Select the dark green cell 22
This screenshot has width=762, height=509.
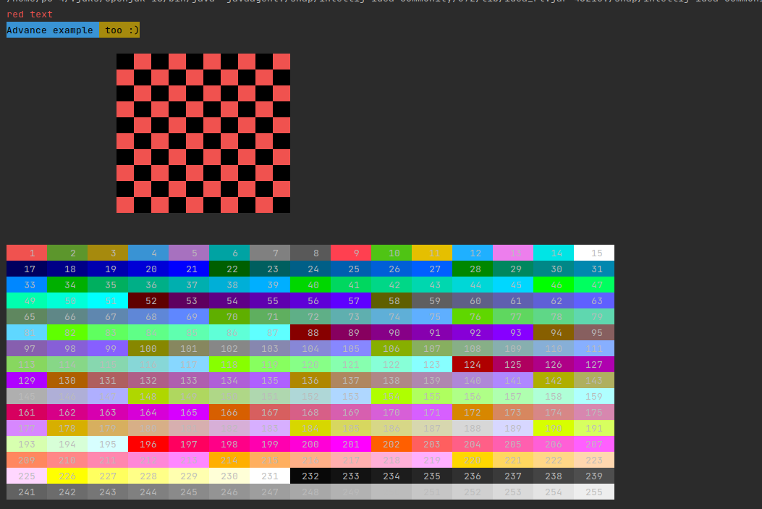tap(229, 269)
